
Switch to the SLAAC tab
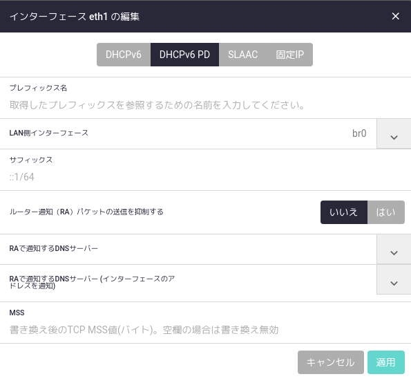coord(242,55)
